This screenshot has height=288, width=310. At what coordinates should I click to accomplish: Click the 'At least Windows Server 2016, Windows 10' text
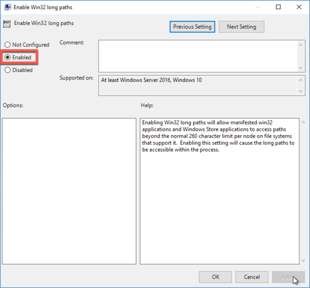pos(152,80)
